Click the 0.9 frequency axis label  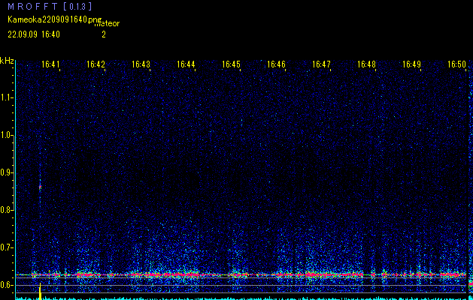pyautogui.click(x=6, y=172)
